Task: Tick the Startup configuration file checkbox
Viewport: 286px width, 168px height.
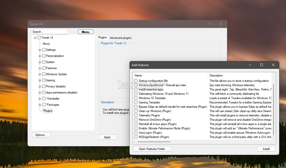Action: pyautogui.click(x=136, y=81)
